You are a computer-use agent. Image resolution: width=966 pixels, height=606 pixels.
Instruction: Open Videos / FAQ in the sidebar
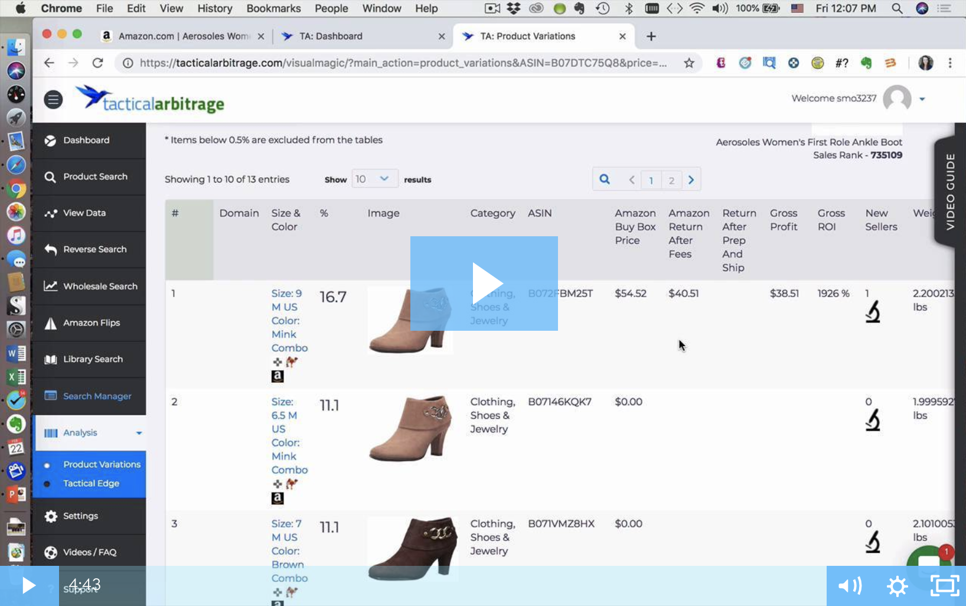(89, 552)
